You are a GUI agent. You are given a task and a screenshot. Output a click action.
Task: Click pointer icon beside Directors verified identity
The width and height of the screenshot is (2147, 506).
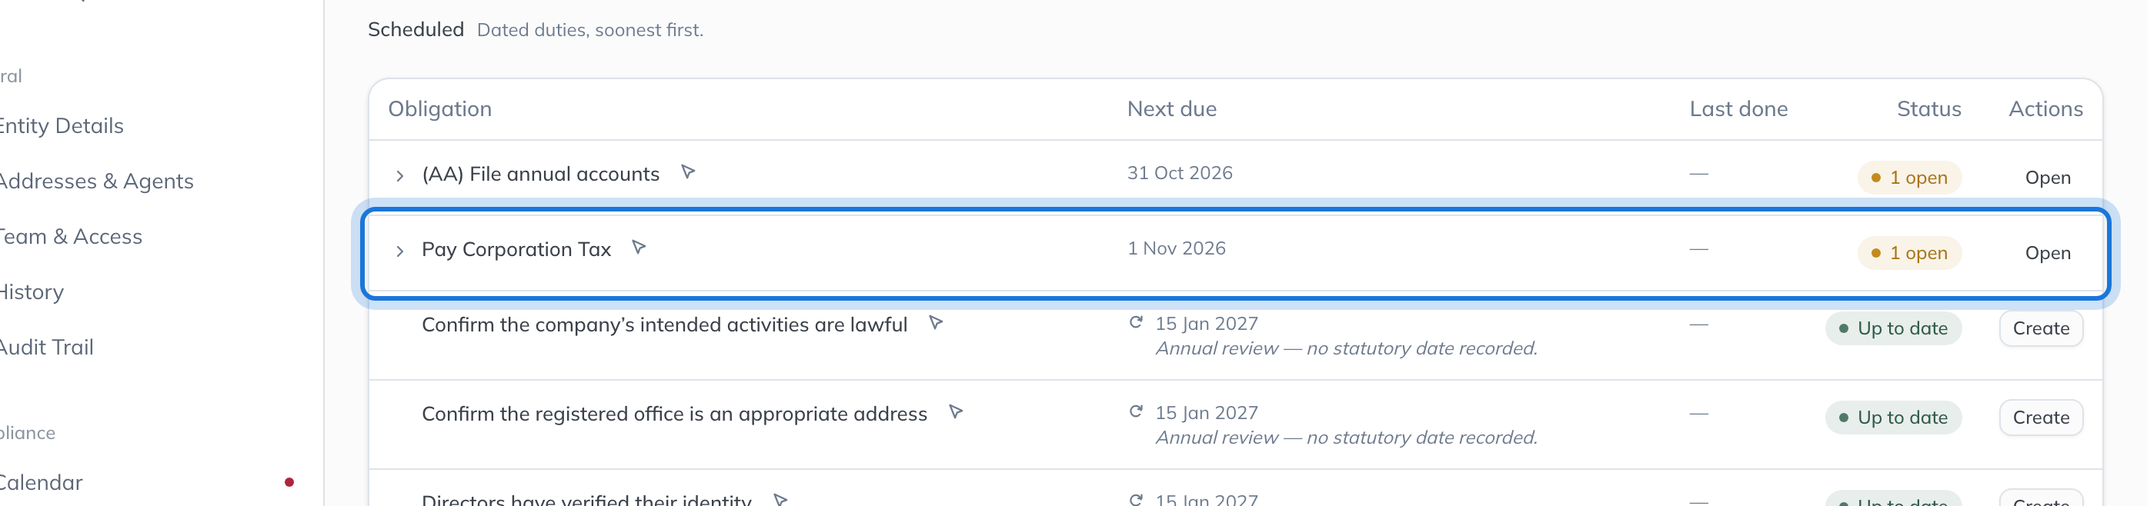point(781,499)
